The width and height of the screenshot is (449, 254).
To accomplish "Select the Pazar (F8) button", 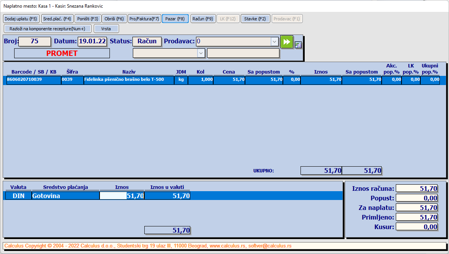I will pyautogui.click(x=175, y=19).
